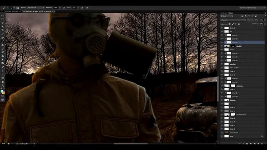Screen dimensions: 267x150
Task: Open the brush opacity slider arrow
Action: click(x=60, y=7)
